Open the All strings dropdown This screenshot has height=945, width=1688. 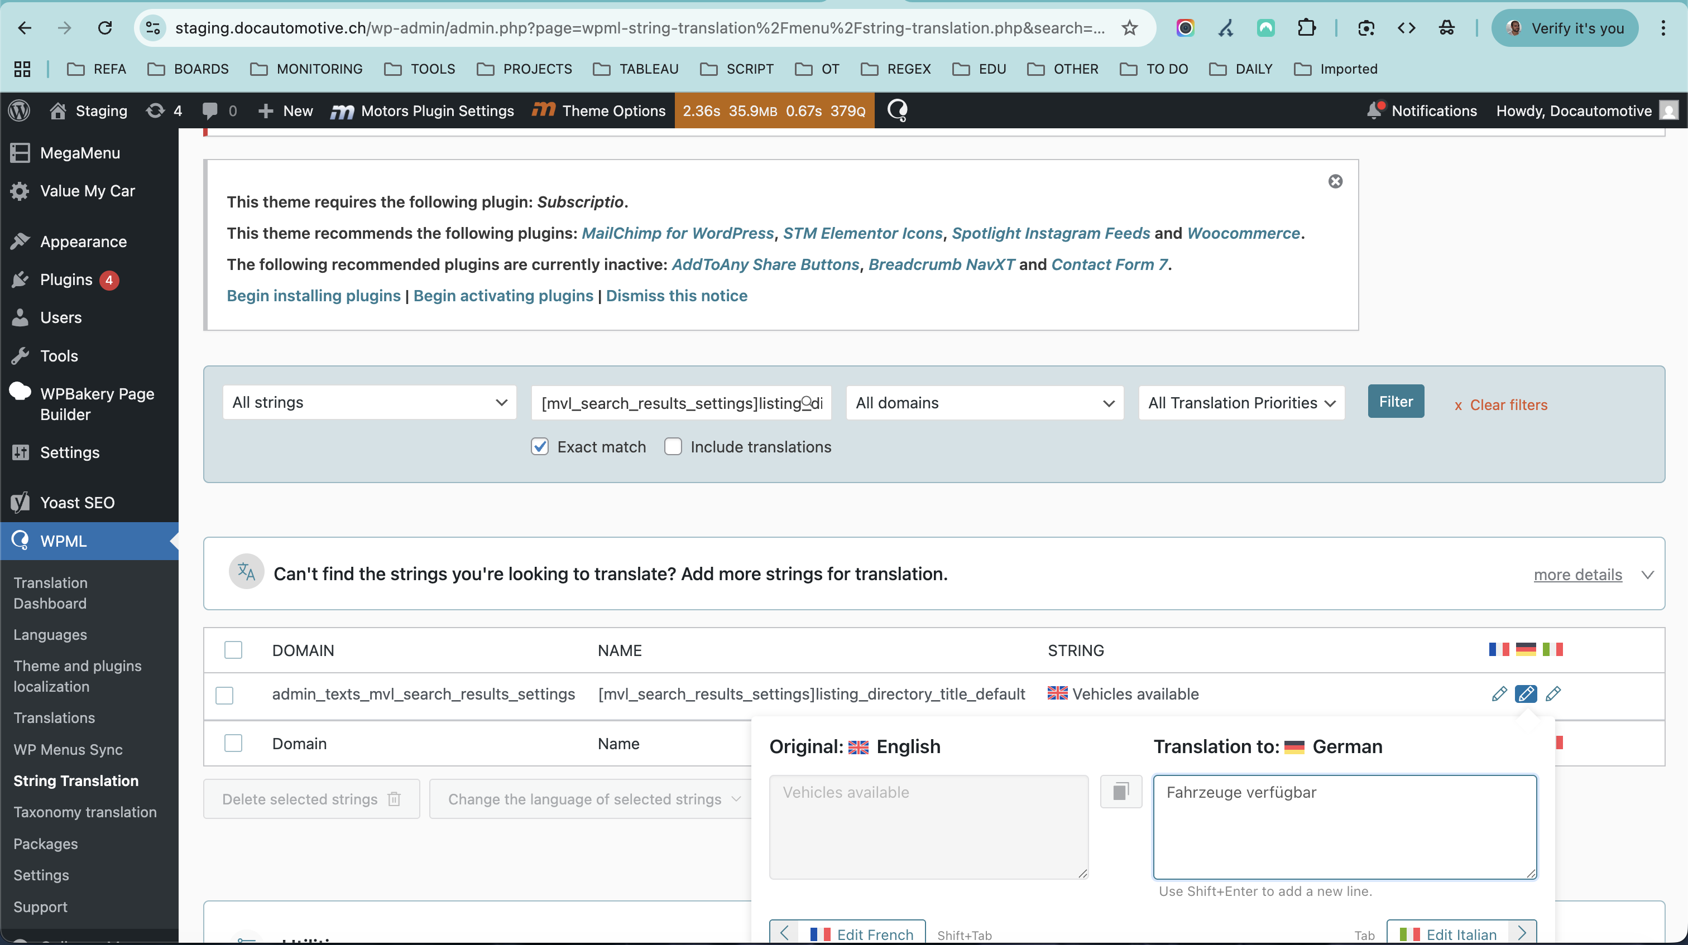(370, 402)
